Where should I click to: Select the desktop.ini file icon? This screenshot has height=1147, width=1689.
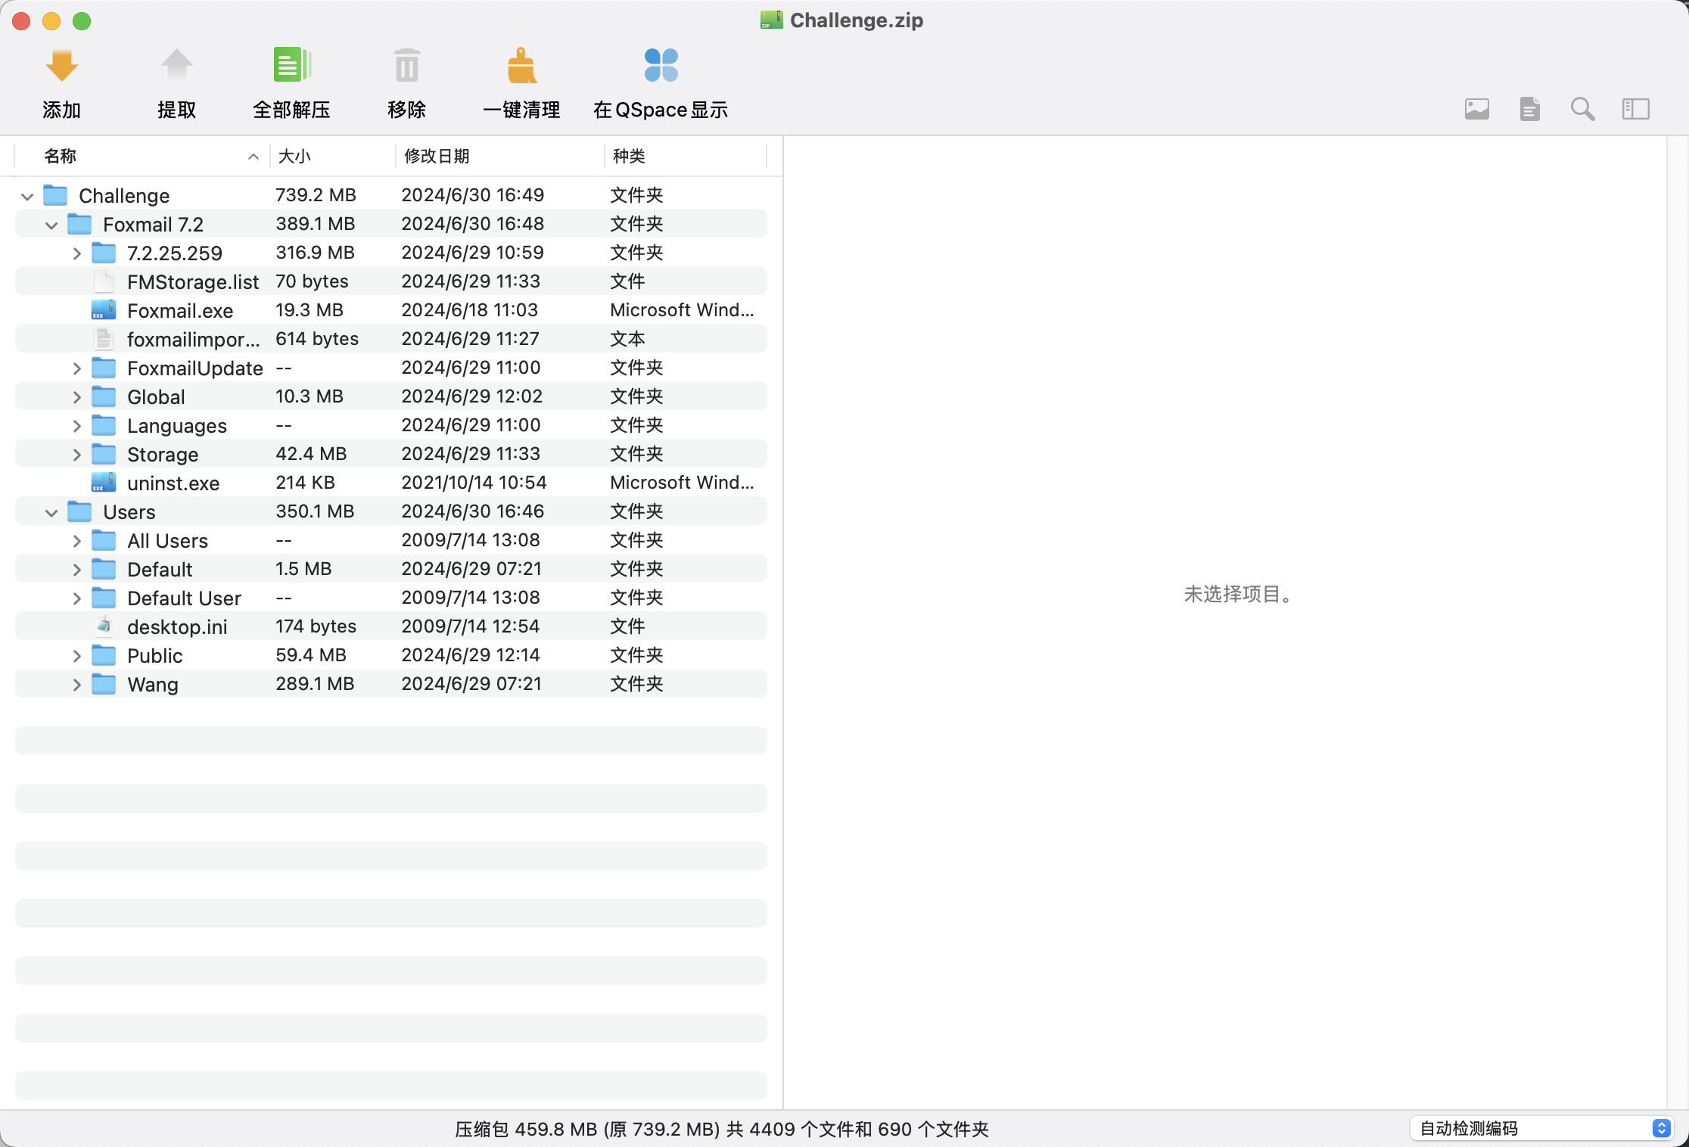coord(104,626)
